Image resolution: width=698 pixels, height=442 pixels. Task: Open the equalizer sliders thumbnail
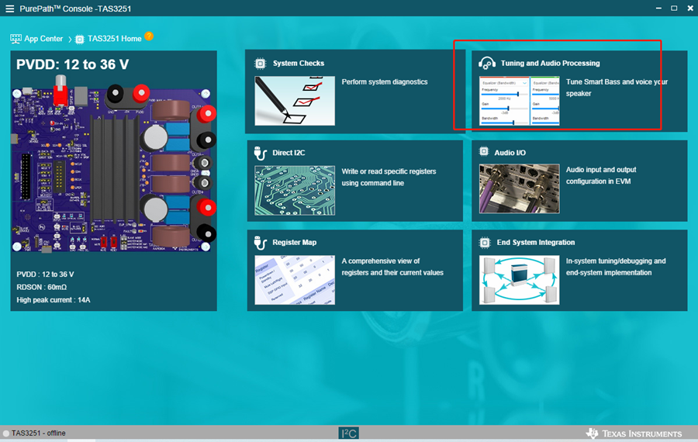coord(520,101)
